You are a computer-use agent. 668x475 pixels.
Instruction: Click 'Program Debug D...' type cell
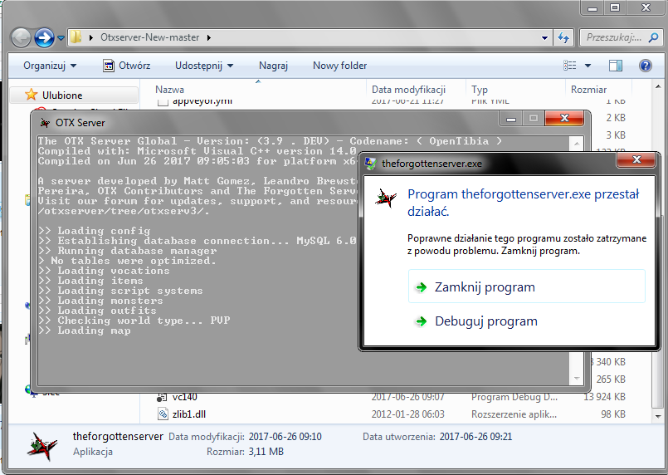514,397
